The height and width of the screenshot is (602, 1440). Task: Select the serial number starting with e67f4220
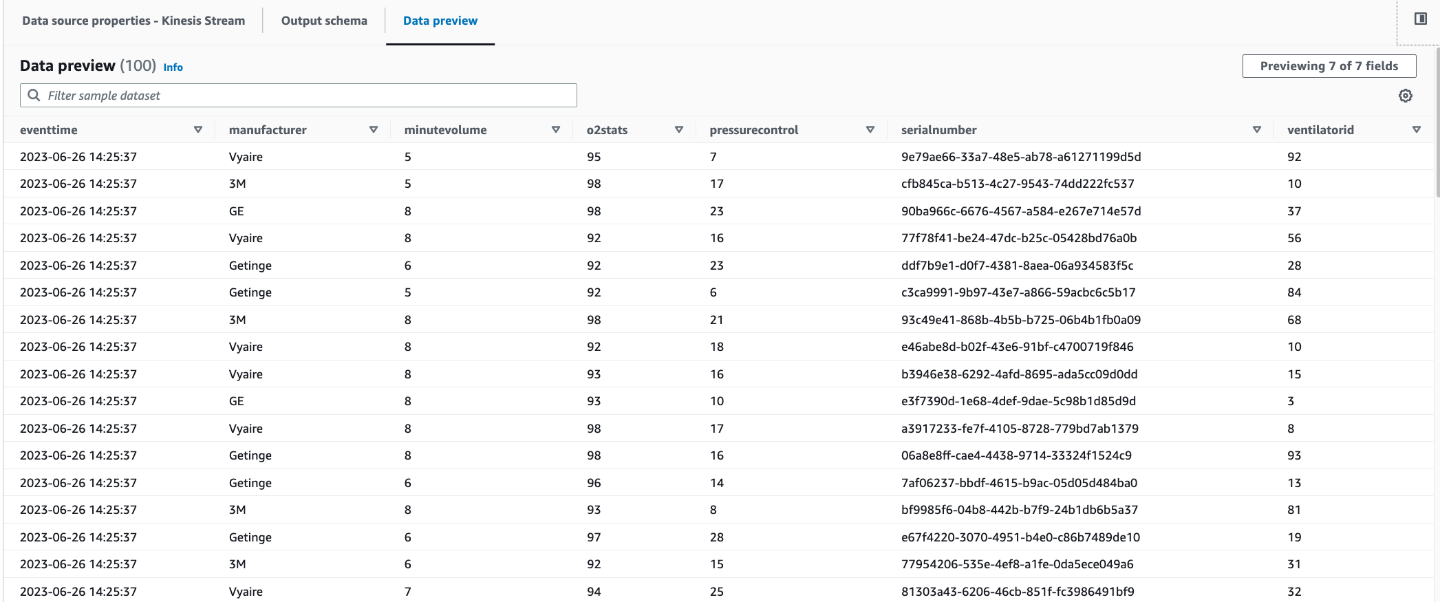click(1020, 537)
